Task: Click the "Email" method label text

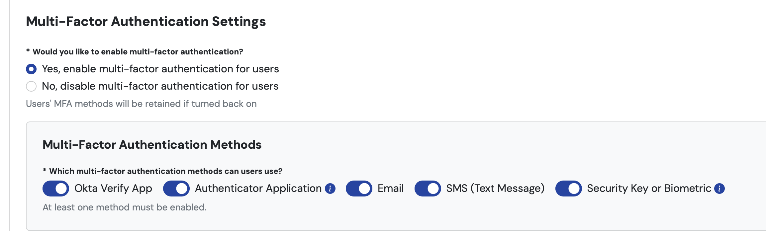Action: (391, 189)
